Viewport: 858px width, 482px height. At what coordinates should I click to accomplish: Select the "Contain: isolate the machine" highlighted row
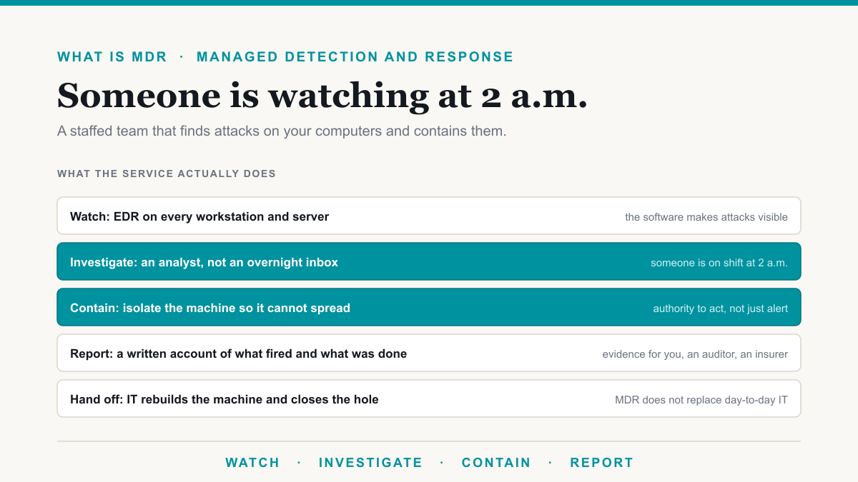(x=429, y=307)
